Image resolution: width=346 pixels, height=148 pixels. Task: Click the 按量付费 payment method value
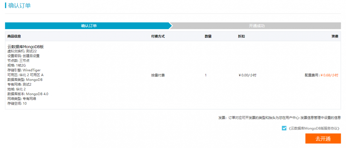coord(158,75)
